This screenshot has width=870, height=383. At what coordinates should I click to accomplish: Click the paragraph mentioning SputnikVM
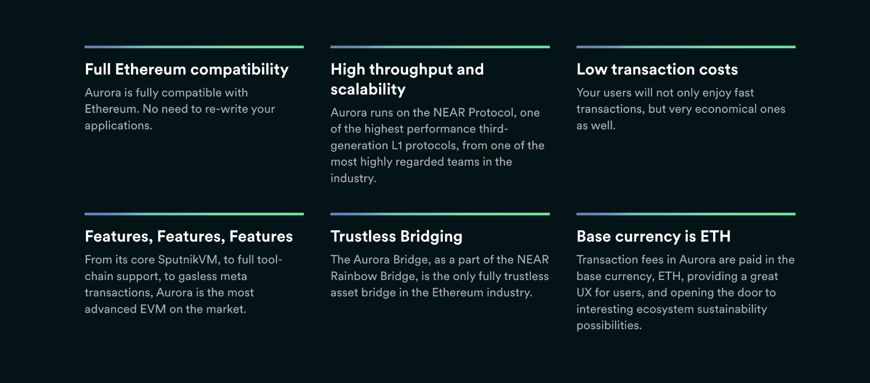click(183, 284)
